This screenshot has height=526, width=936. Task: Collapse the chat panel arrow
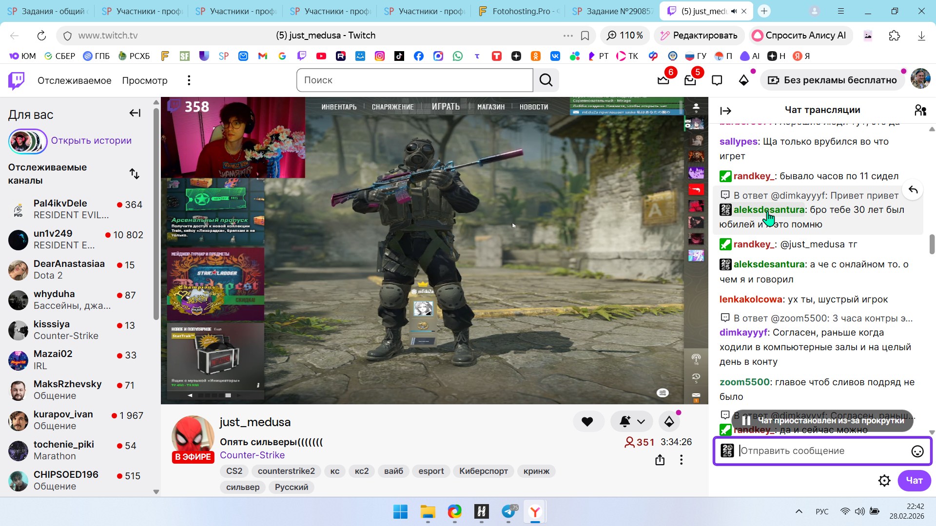pos(725,111)
